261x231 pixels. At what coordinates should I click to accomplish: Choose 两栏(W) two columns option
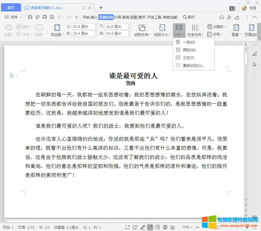click(x=189, y=50)
